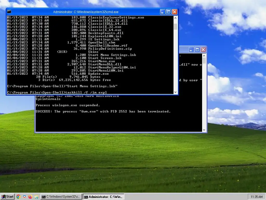Click the IE Settings.lnk file name
This screenshot has height=200, width=266.
104,39
